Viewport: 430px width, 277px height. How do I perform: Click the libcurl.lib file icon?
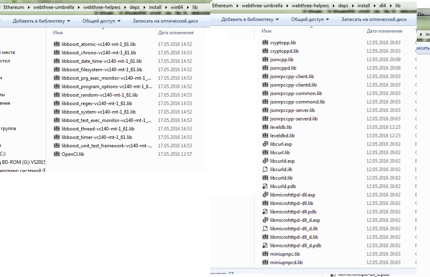(265, 152)
